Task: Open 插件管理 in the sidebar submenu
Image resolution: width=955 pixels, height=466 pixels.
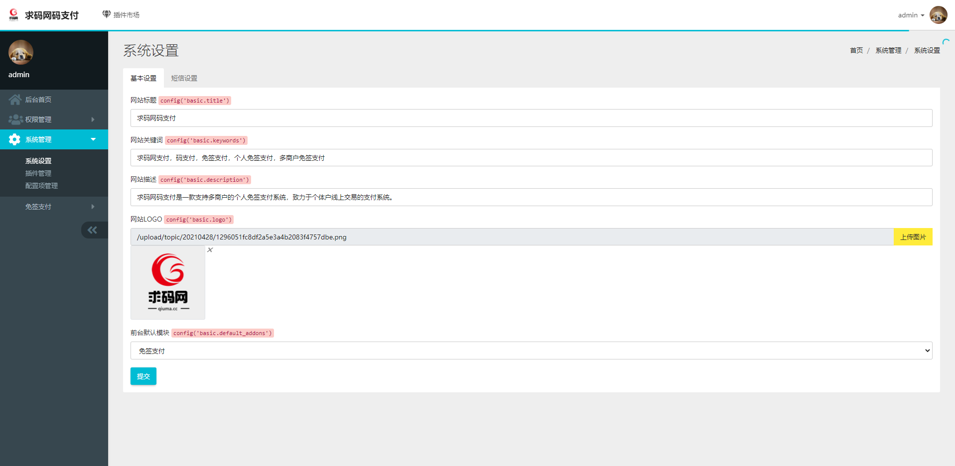Action: [38, 173]
